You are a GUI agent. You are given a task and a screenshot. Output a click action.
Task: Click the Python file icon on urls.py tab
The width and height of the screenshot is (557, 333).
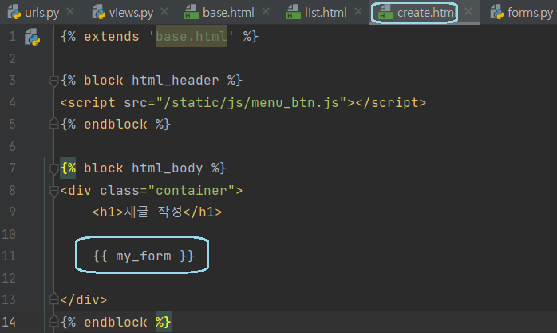(14, 12)
